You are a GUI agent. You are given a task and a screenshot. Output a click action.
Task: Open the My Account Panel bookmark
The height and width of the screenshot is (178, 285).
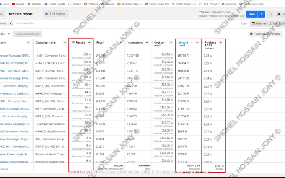130,4
